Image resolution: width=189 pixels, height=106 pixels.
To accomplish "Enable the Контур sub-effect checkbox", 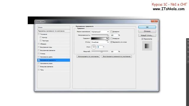I will point(41,37).
